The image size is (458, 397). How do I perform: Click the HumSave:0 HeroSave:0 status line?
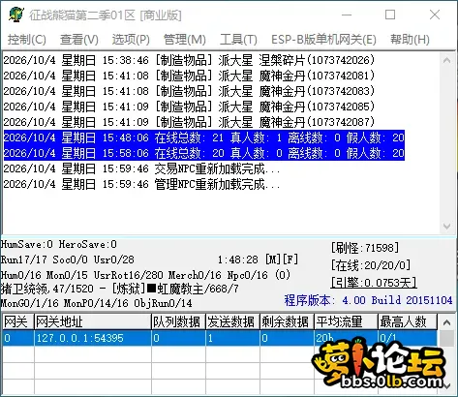click(59, 244)
